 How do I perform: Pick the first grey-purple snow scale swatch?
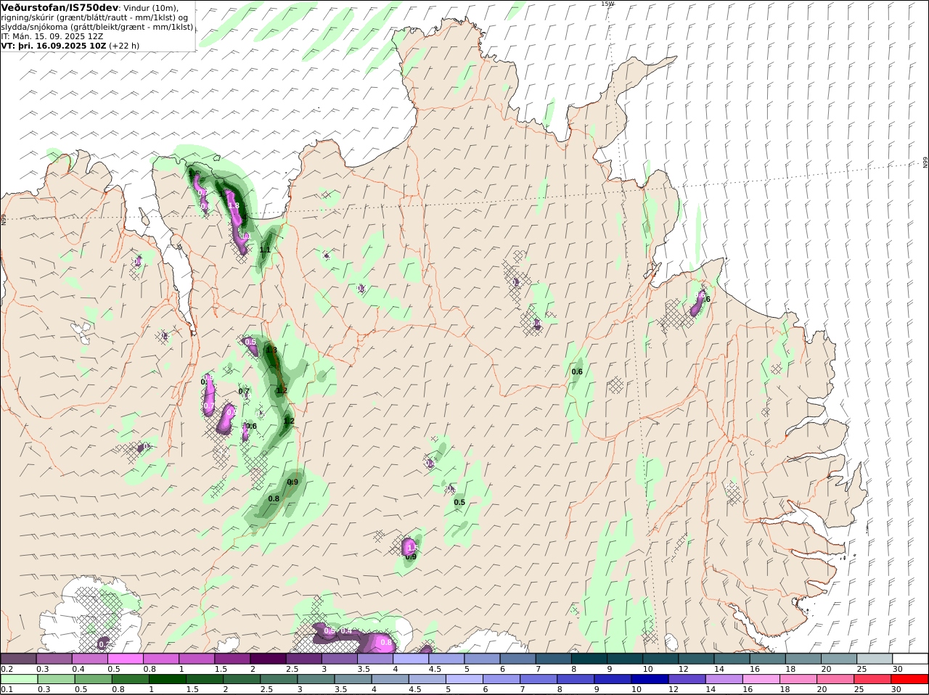point(18,659)
